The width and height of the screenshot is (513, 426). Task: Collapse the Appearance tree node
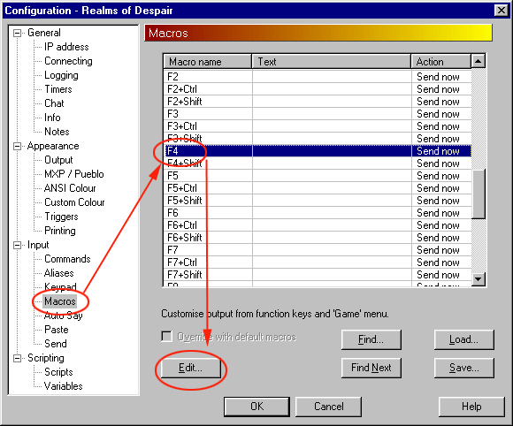coord(17,146)
